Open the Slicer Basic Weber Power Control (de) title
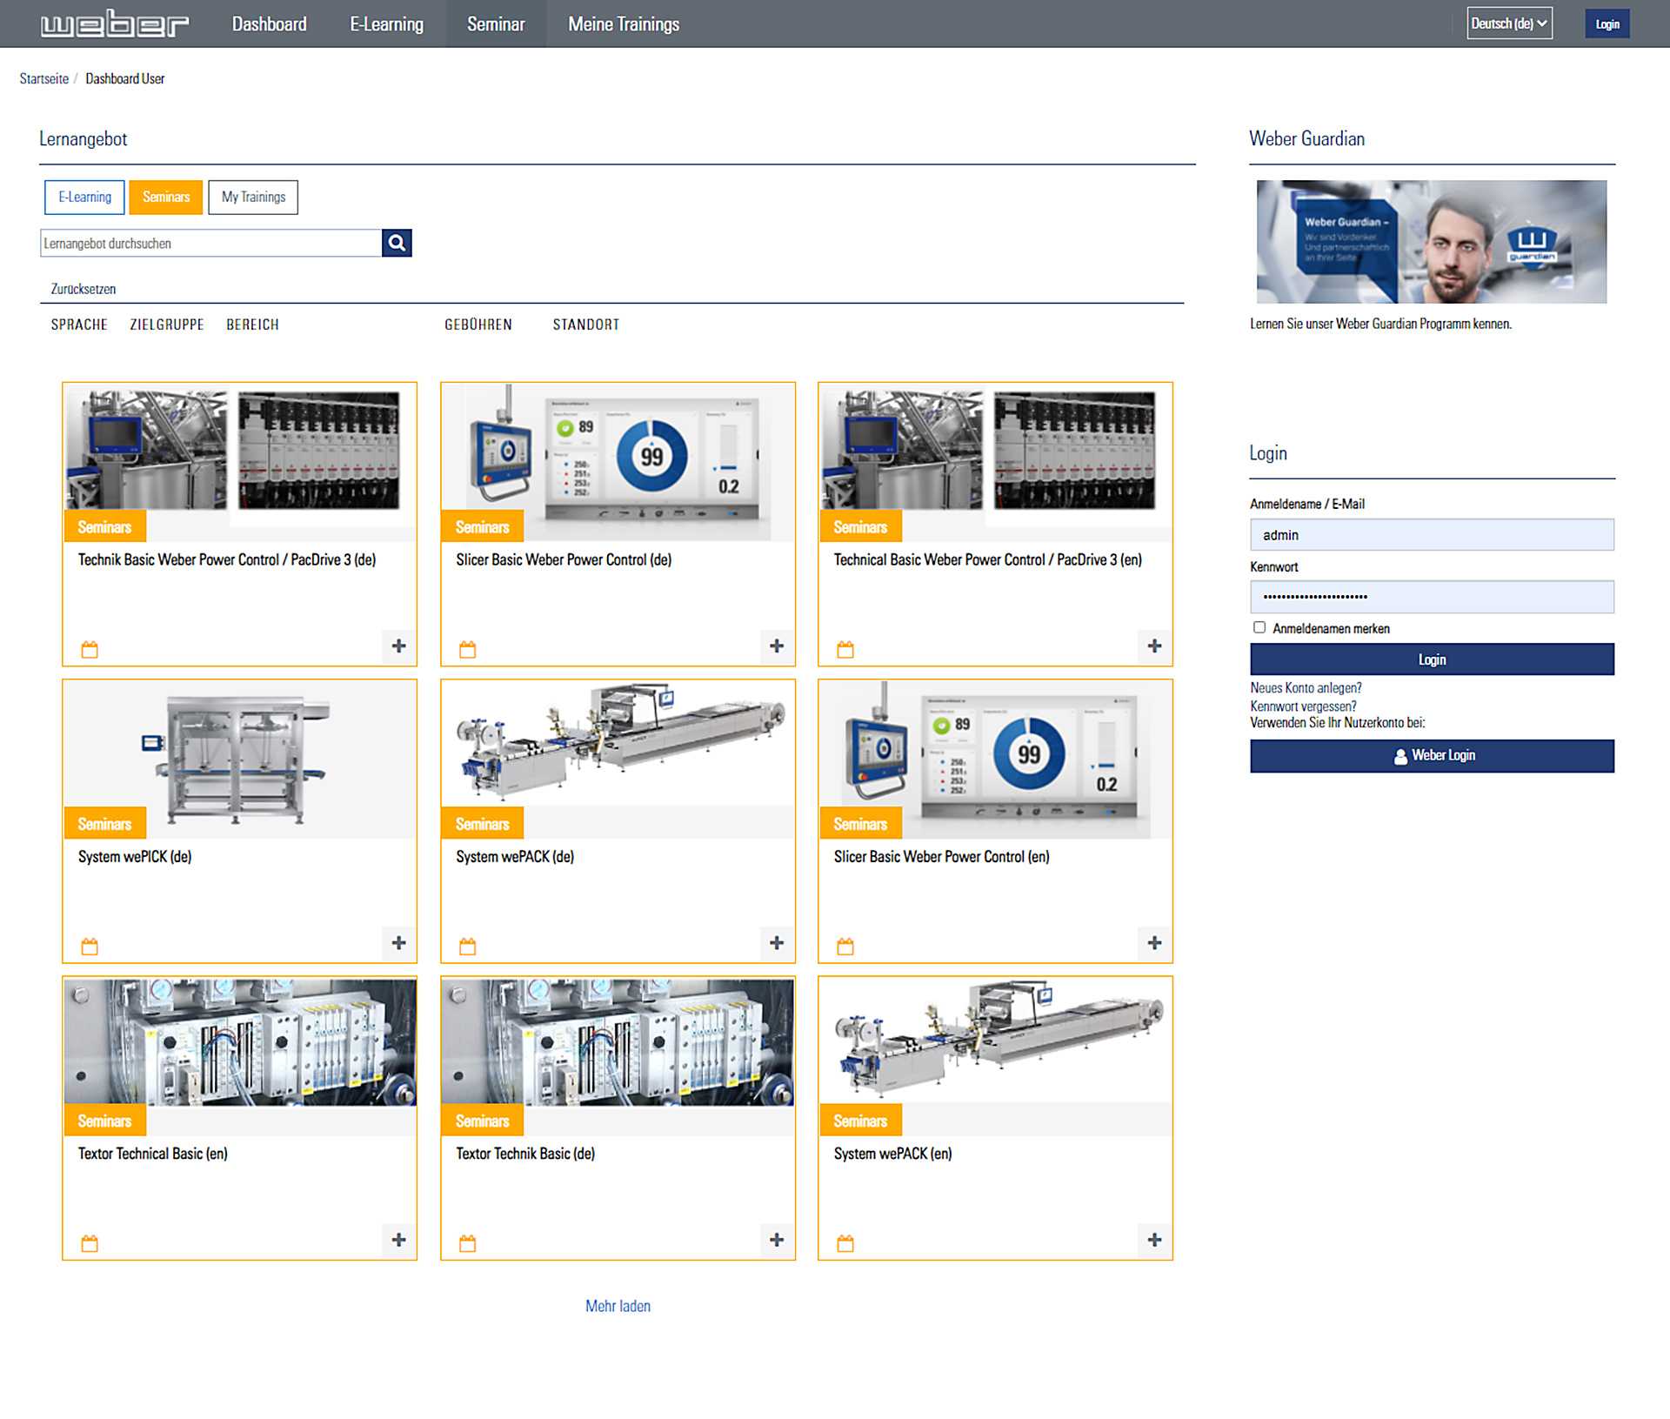Viewport: 1670px width, 1419px height. (564, 559)
